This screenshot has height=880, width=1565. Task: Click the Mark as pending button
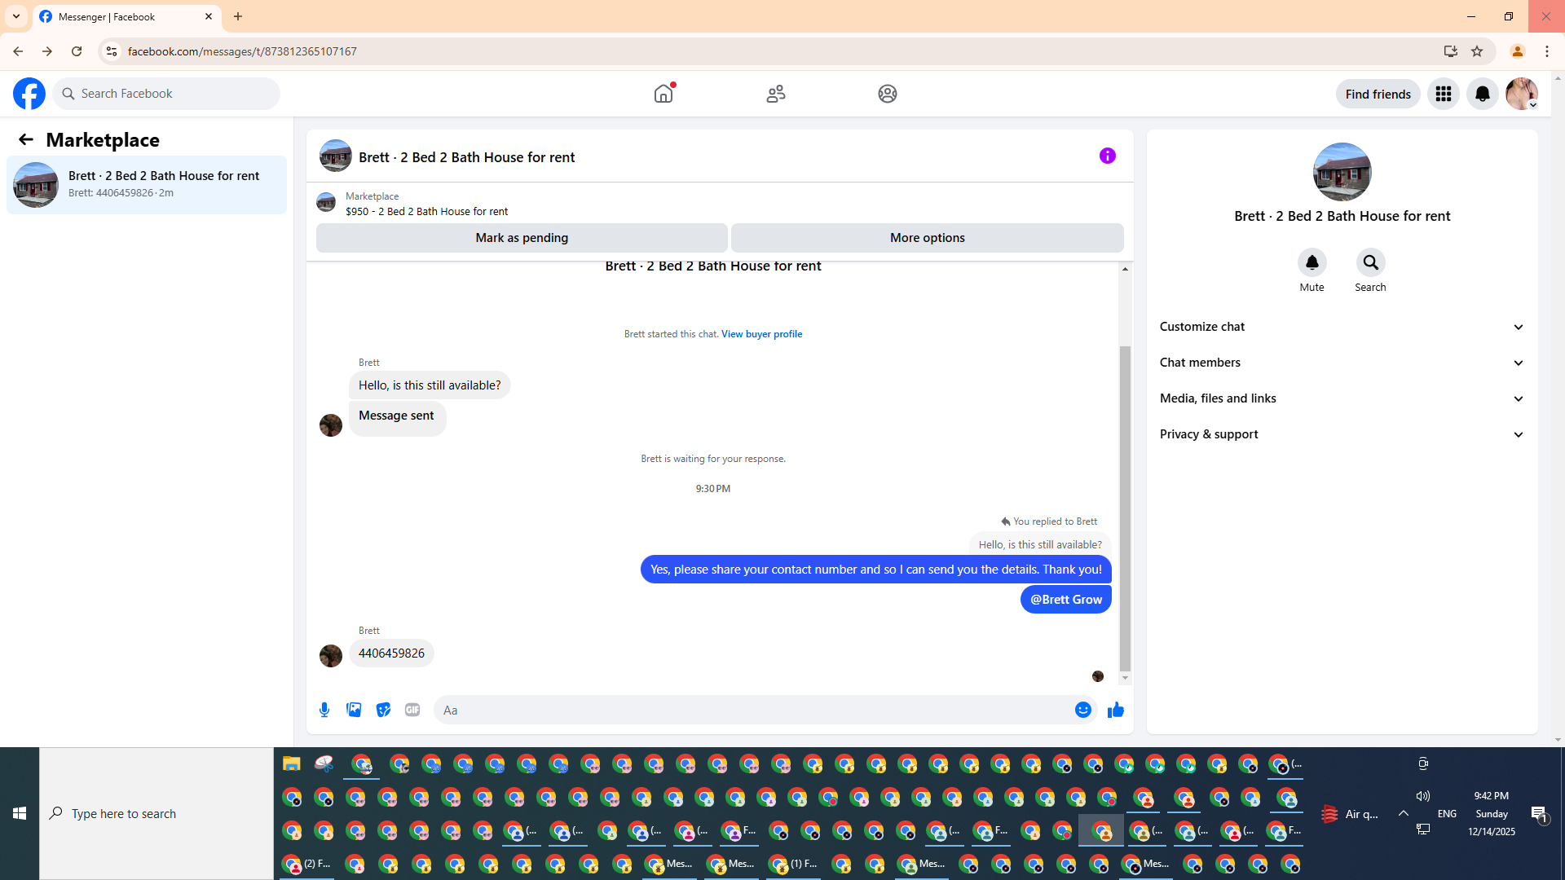522,238
